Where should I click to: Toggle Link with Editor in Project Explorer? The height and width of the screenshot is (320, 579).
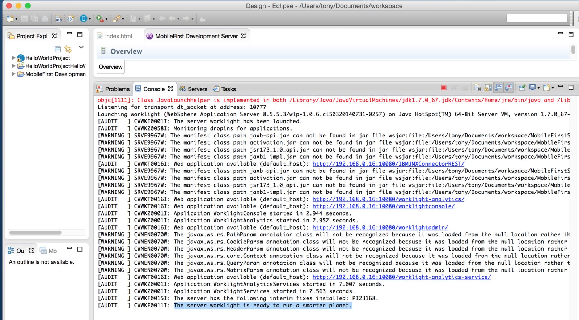68,49
